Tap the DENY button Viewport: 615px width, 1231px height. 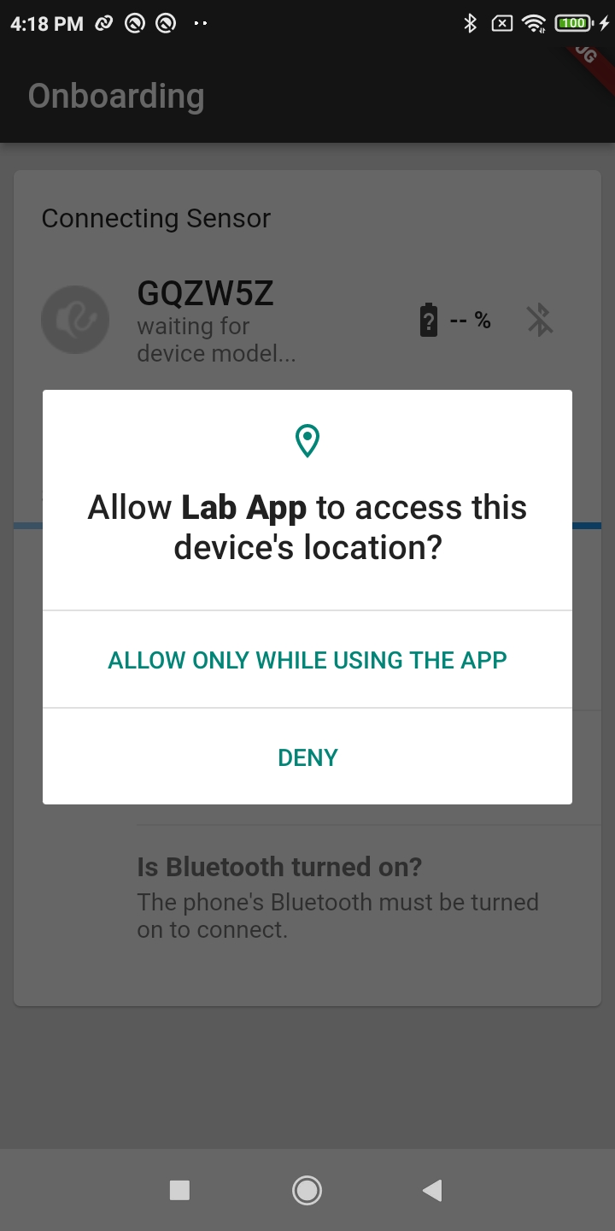click(x=307, y=757)
